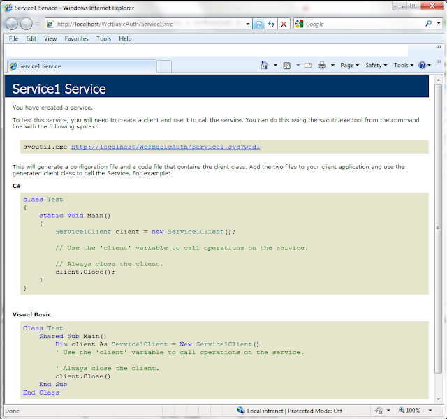The width and height of the screenshot is (447, 419).
Task: Click the 'static void Main()' code line
Action: [x=75, y=216]
